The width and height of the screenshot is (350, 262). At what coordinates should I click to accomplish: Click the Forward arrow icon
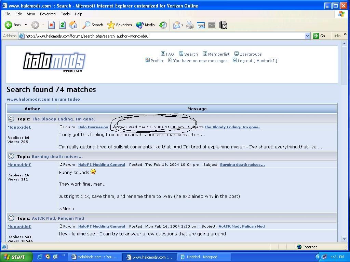pyautogui.click(x=35, y=25)
